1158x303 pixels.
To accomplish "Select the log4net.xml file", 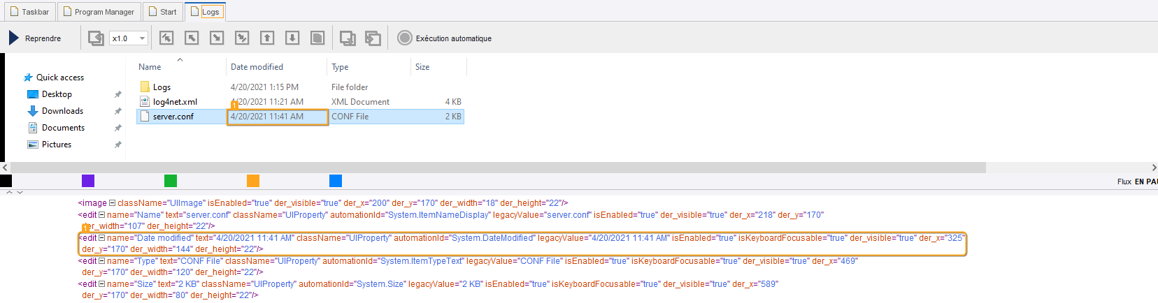I will pyautogui.click(x=175, y=102).
